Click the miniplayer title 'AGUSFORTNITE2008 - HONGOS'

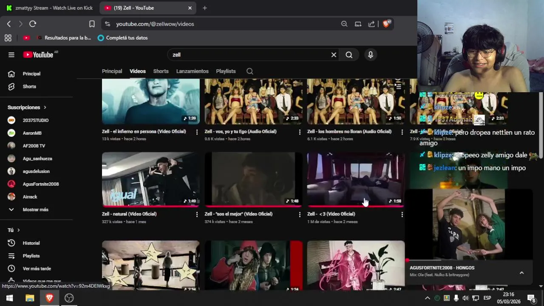tap(442, 268)
